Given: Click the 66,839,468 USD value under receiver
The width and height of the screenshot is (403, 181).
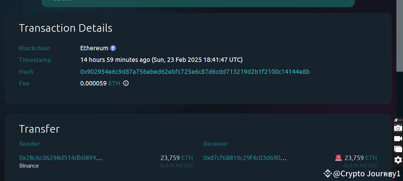Looking at the screenshot, I should (x=360, y=165).
